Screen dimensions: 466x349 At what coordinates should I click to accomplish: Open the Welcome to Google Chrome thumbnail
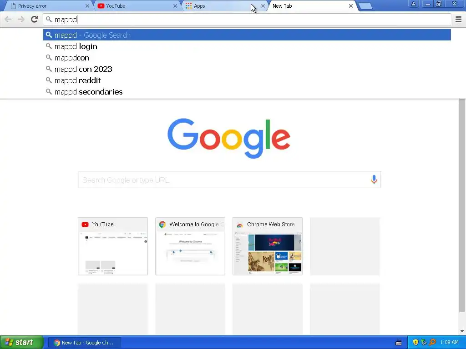[x=190, y=246]
